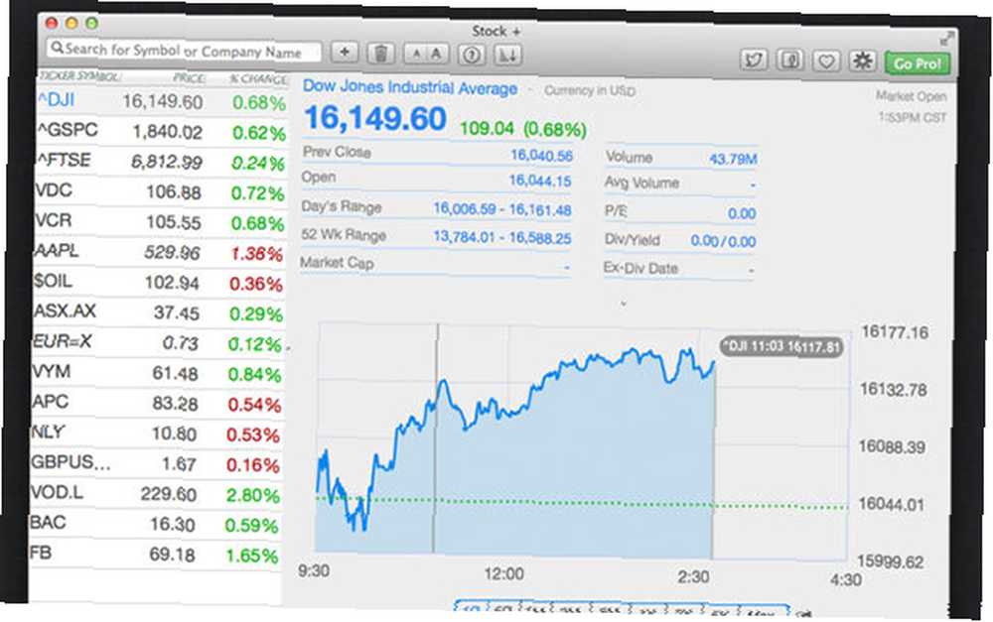Click the sort order toolbar icon
Image resolution: width=993 pixels, height=622 pixels.
tap(507, 56)
